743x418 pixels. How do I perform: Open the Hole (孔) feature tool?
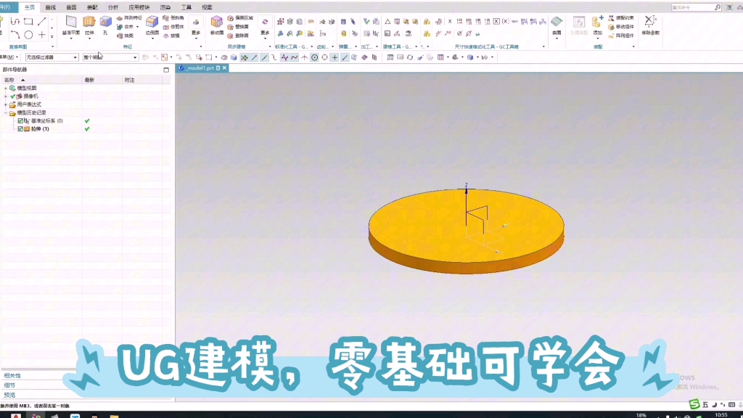104,23
